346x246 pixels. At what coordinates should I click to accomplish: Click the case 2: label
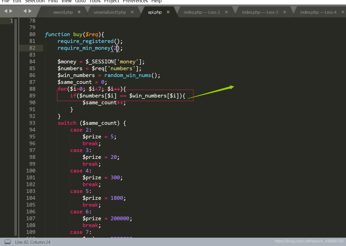click(81, 130)
